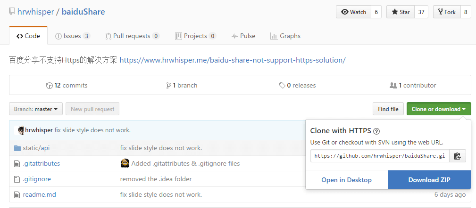The image size is (476, 208).
Task: Open the Issues tab
Action: click(x=72, y=36)
